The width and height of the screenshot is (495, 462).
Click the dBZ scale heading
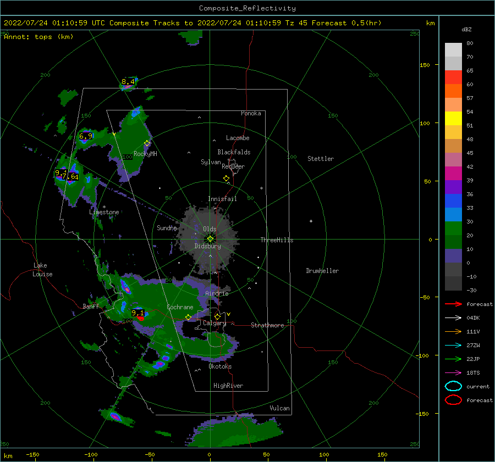466,30
